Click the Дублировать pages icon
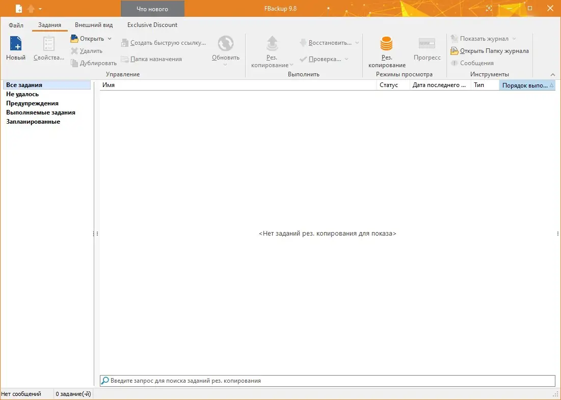Image resolution: width=561 pixels, height=400 pixels. [74, 63]
